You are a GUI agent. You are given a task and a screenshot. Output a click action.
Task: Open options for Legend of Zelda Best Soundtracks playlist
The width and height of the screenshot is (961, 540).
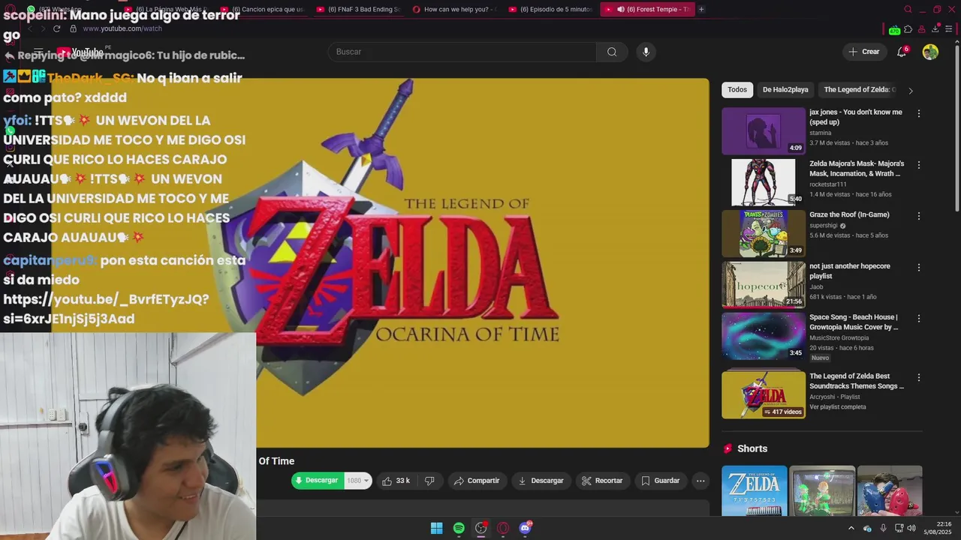click(x=918, y=377)
